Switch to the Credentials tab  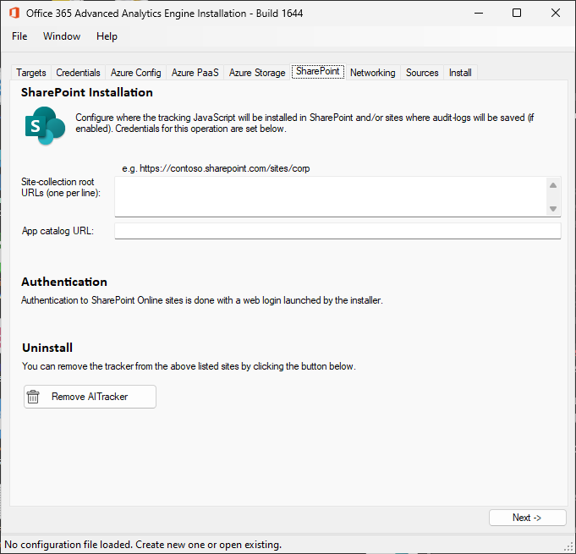[x=79, y=73]
